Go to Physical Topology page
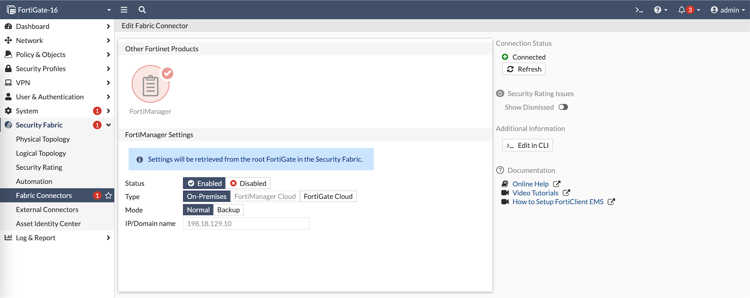 pos(43,139)
